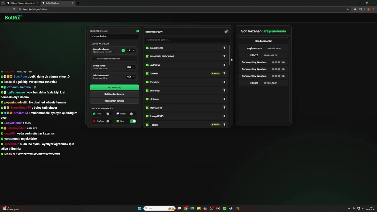Click the participants list scrollbar
Viewport: 377px width, 212px height.
tap(230, 55)
